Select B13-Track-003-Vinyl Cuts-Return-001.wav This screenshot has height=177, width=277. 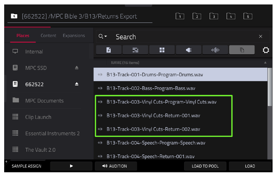click(180, 115)
